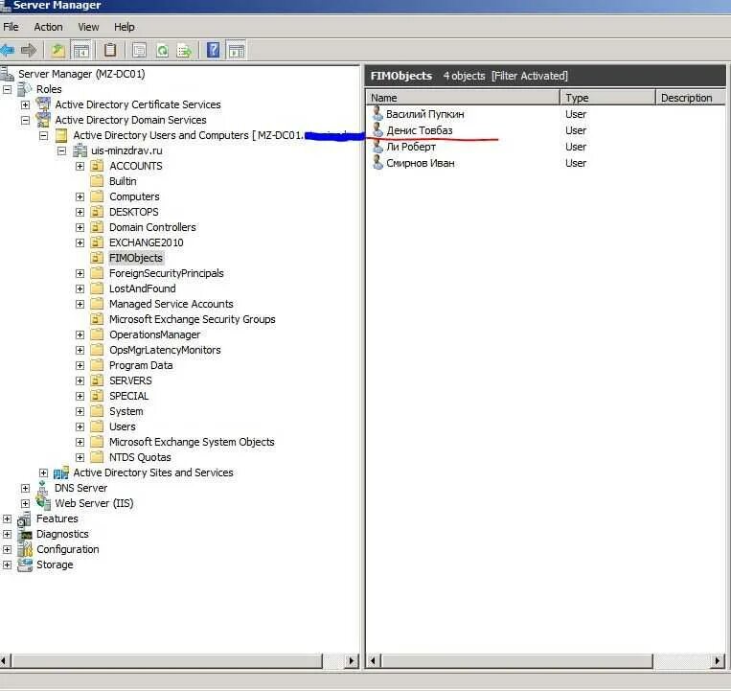Click the Paste clipboard toolbar icon

pos(110,50)
